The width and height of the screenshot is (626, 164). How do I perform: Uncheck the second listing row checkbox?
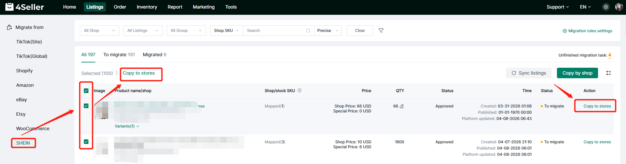point(86,142)
